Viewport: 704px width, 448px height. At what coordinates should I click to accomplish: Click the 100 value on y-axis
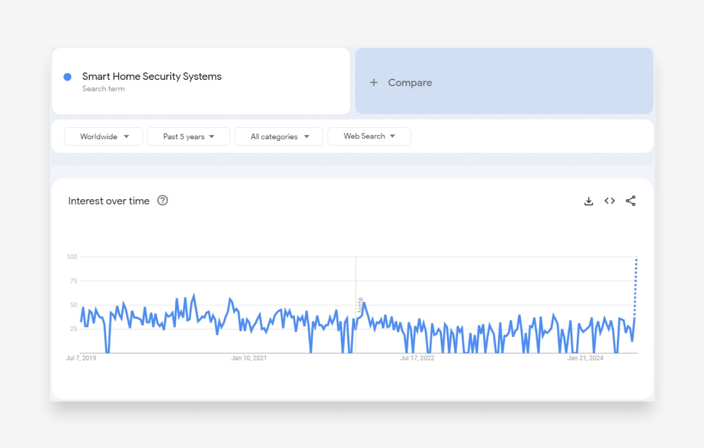tap(71, 257)
